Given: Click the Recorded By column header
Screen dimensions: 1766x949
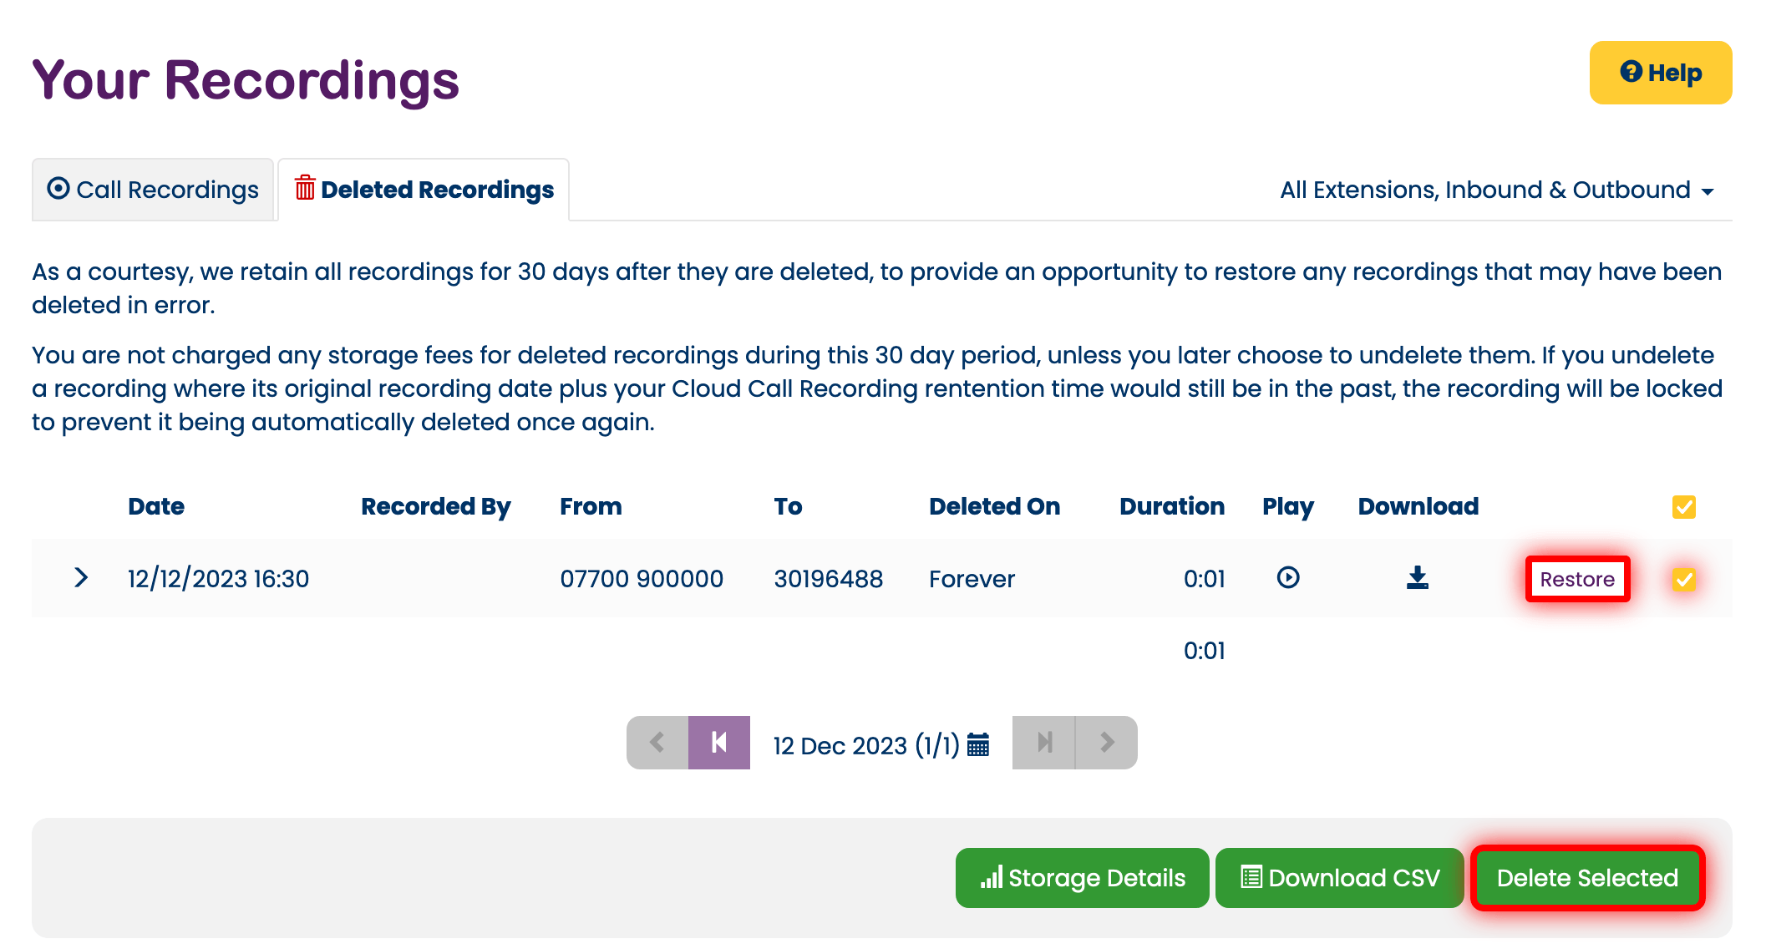Looking at the screenshot, I should point(435,506).
